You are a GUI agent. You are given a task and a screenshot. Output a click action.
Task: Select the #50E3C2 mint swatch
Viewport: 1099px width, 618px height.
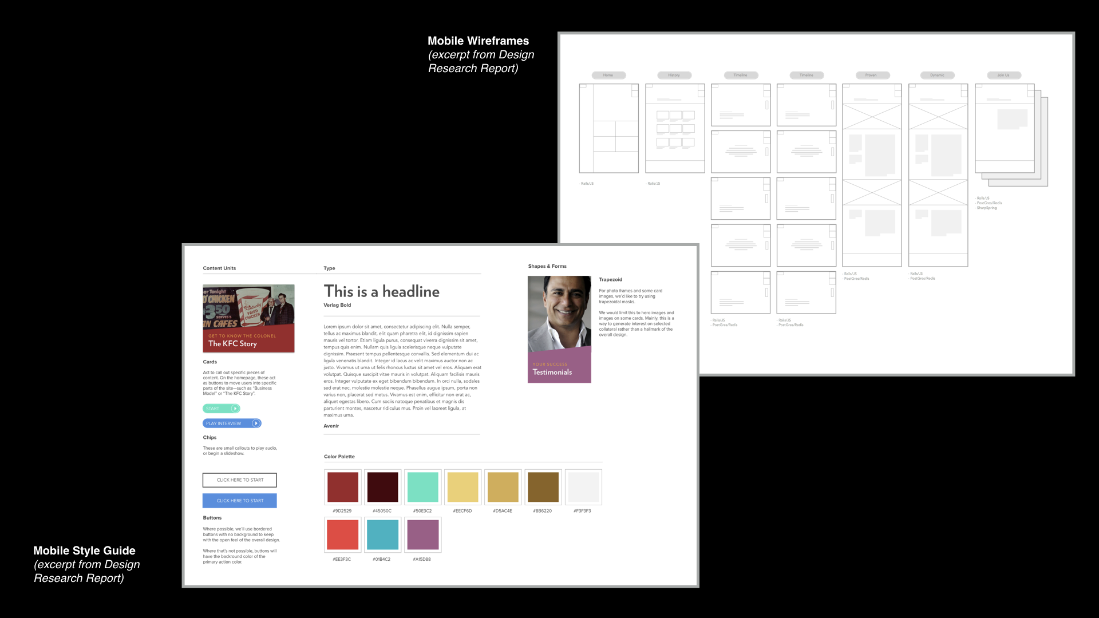coord(423,487)
